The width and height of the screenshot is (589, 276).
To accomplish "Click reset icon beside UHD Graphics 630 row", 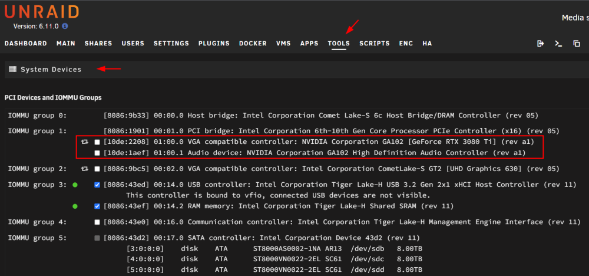I will pyautogui.click(x=85, y=169).
